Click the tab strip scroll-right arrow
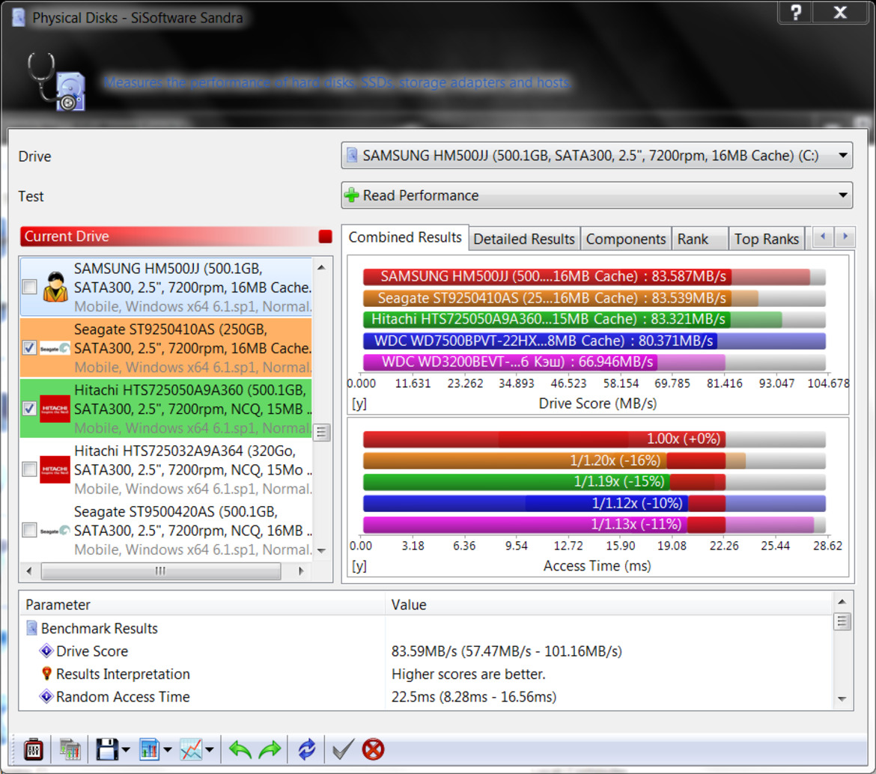876x774 pixels. [x=845, y=237]
